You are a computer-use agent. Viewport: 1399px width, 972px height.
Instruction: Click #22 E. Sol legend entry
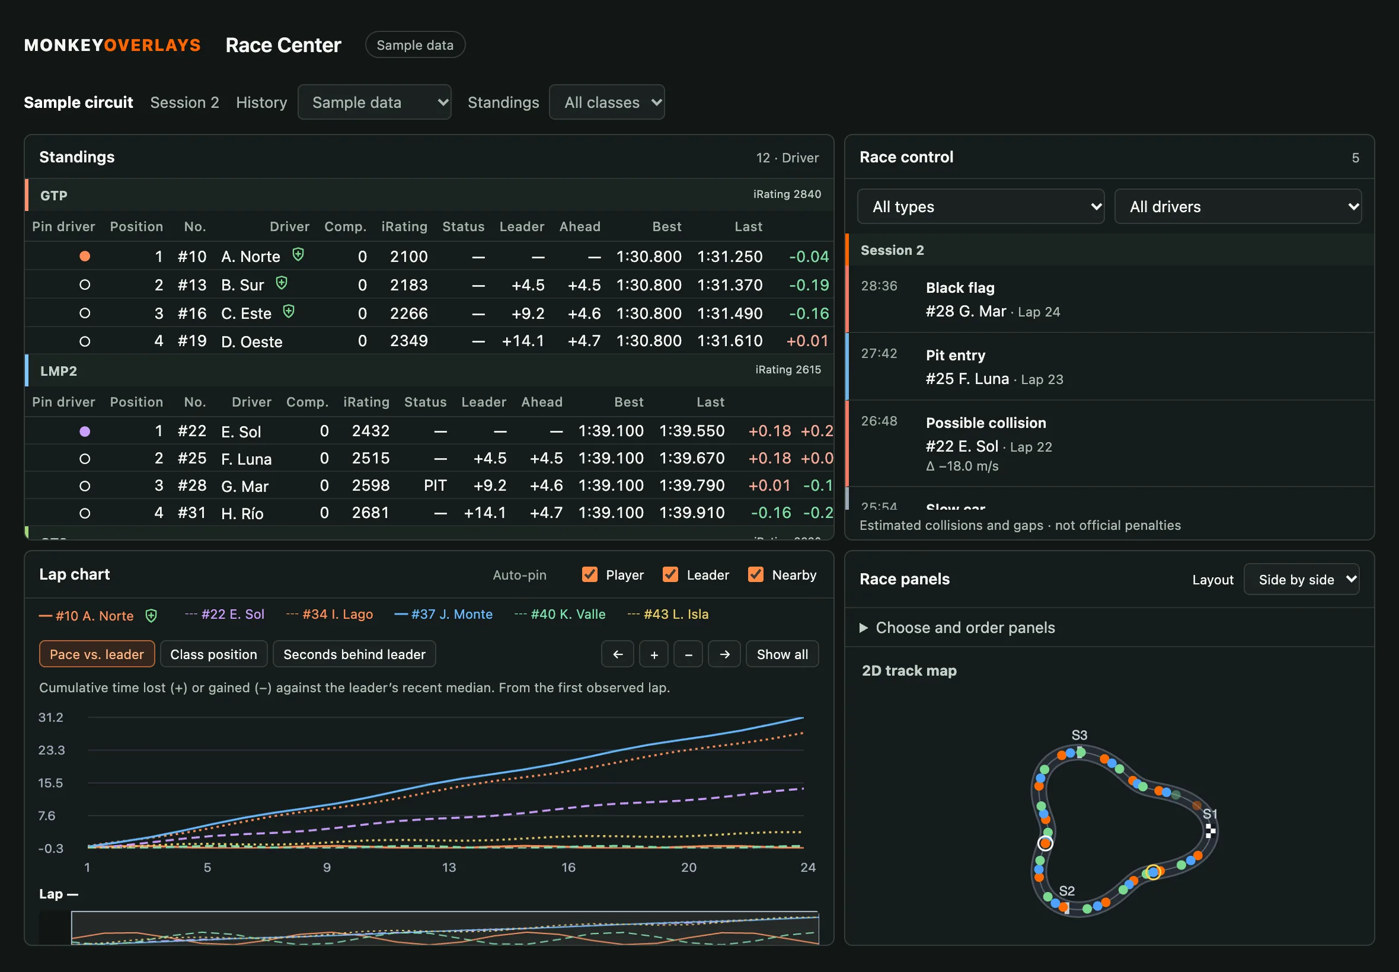224,614
